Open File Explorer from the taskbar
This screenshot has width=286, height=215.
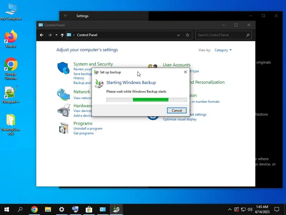coord(48,209)
